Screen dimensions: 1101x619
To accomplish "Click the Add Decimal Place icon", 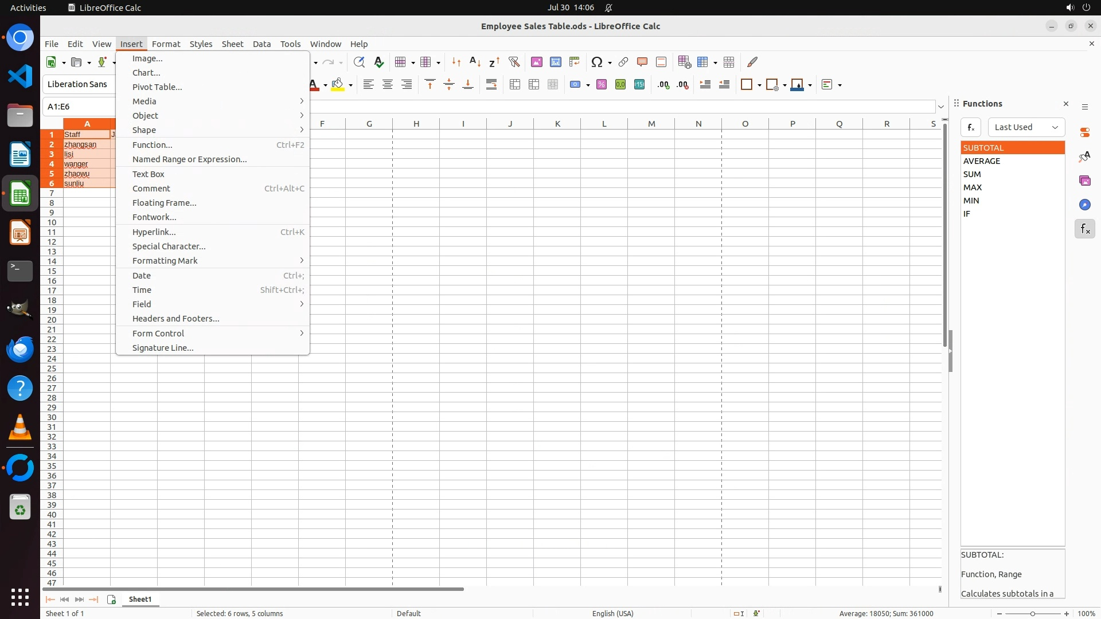I will (x=663, y=85).
